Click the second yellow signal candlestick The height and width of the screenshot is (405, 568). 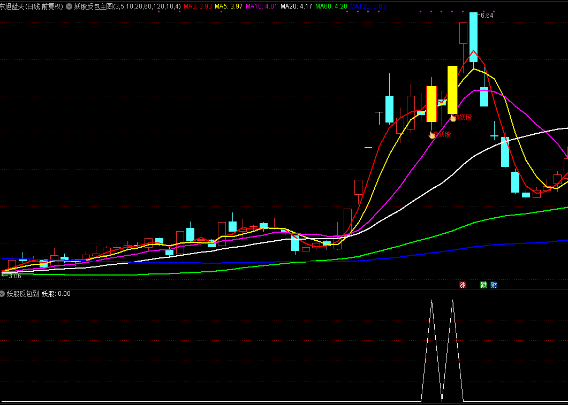pyautogui.click(x=452, y=89)
